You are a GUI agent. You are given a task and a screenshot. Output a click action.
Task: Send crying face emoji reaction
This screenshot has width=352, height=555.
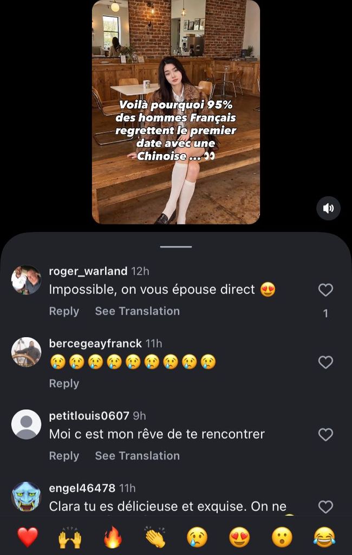[x=197, y=537]
